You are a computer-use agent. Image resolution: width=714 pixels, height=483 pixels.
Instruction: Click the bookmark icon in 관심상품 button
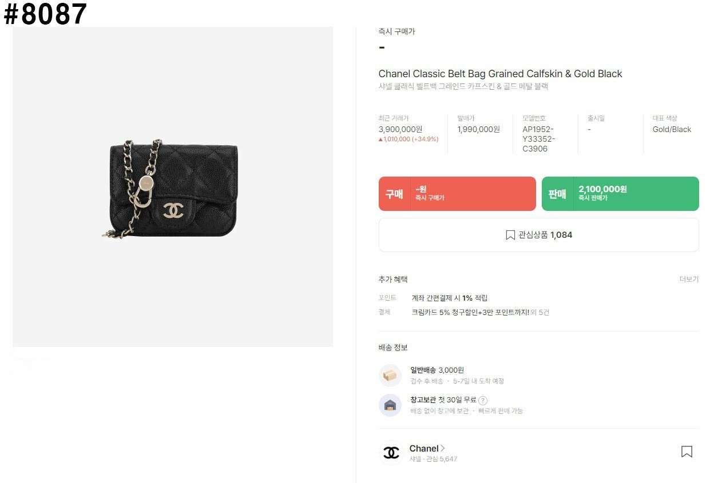pyautogui.click(x=510, y=235)
